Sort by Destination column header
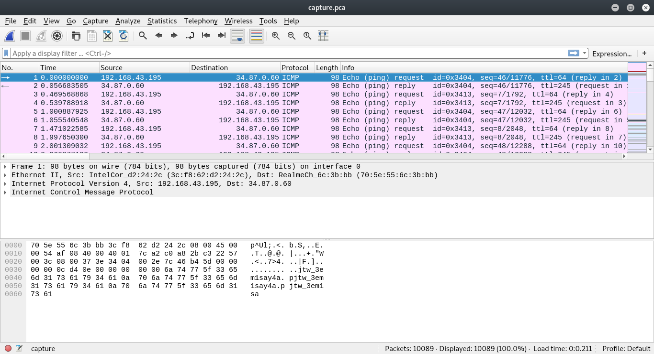The image size is (654, 354). coord(235,68)
